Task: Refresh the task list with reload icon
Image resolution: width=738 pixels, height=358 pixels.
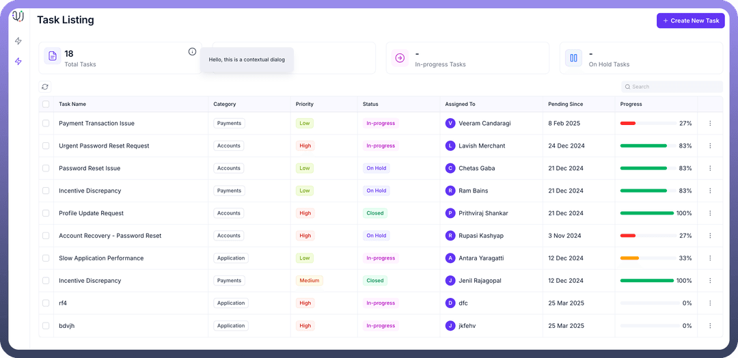Action: 45,87
